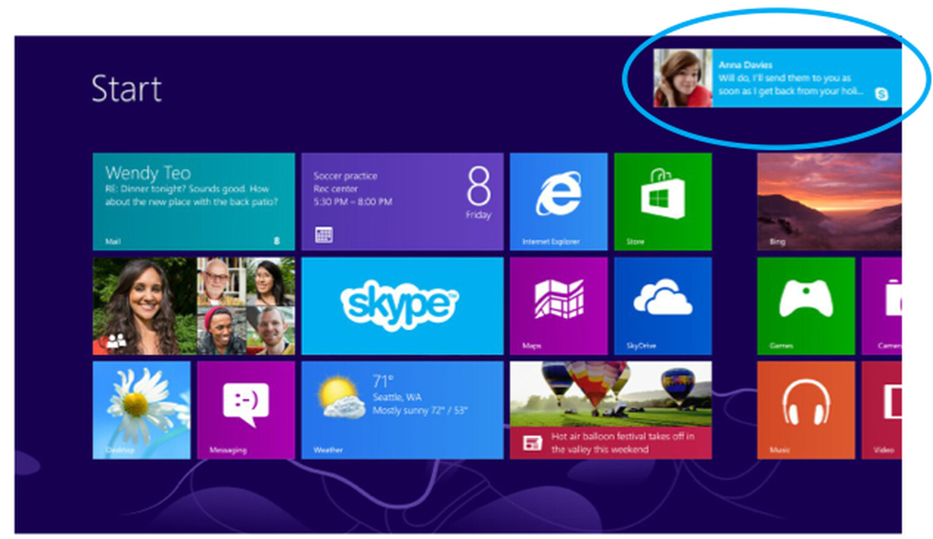Open the Weather tile for Seattle
The image size is (933, 539).
tap(402, 410)
